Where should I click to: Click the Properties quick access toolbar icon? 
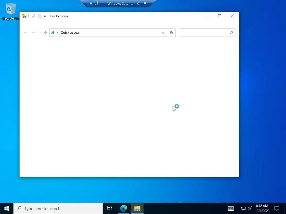34,16
